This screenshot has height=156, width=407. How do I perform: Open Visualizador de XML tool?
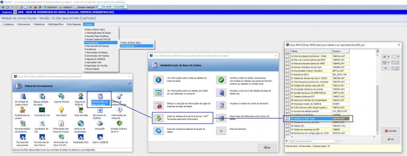42,123
